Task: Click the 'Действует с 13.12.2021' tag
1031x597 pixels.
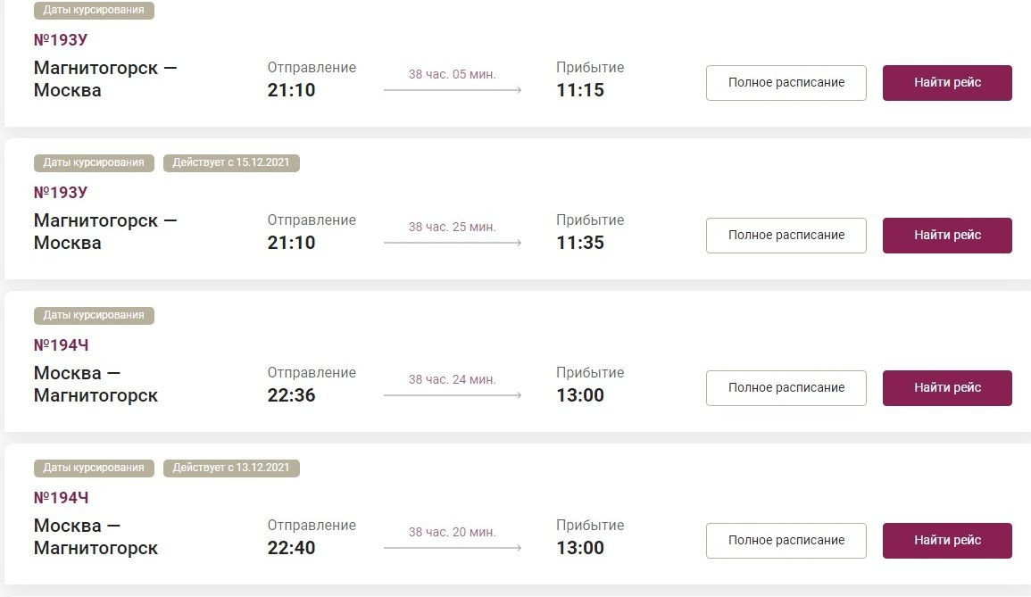Action: (231, 468)
